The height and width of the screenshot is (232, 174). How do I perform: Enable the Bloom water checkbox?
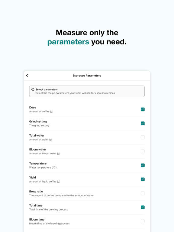(x=143, y=151)
